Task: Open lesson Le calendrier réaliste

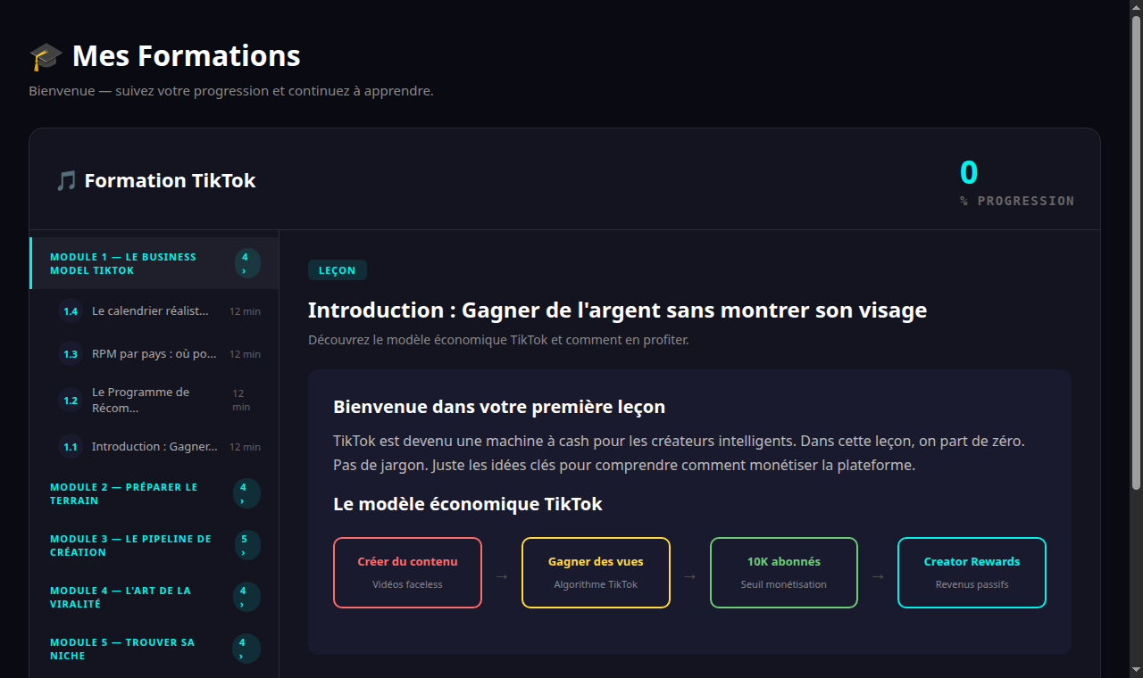Action: point(154,311)
